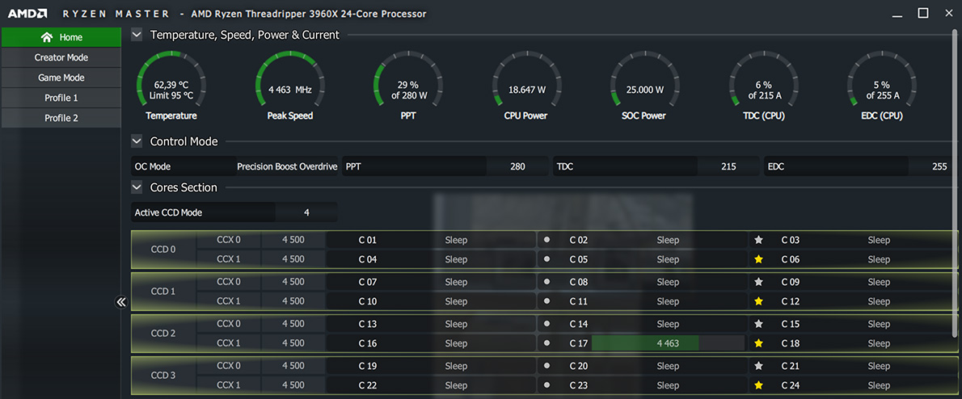
Task: Click CCD 0 CCX 1 speed 4 500
Action: (293, 259)
